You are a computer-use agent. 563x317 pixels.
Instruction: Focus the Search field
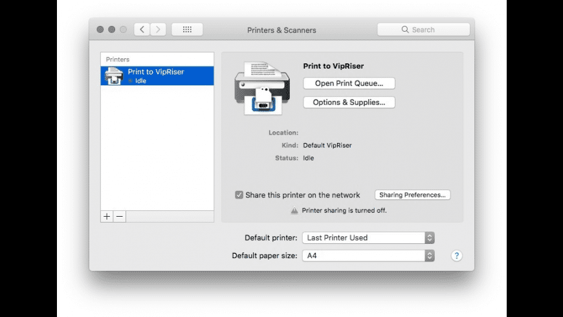click(423, 30)
